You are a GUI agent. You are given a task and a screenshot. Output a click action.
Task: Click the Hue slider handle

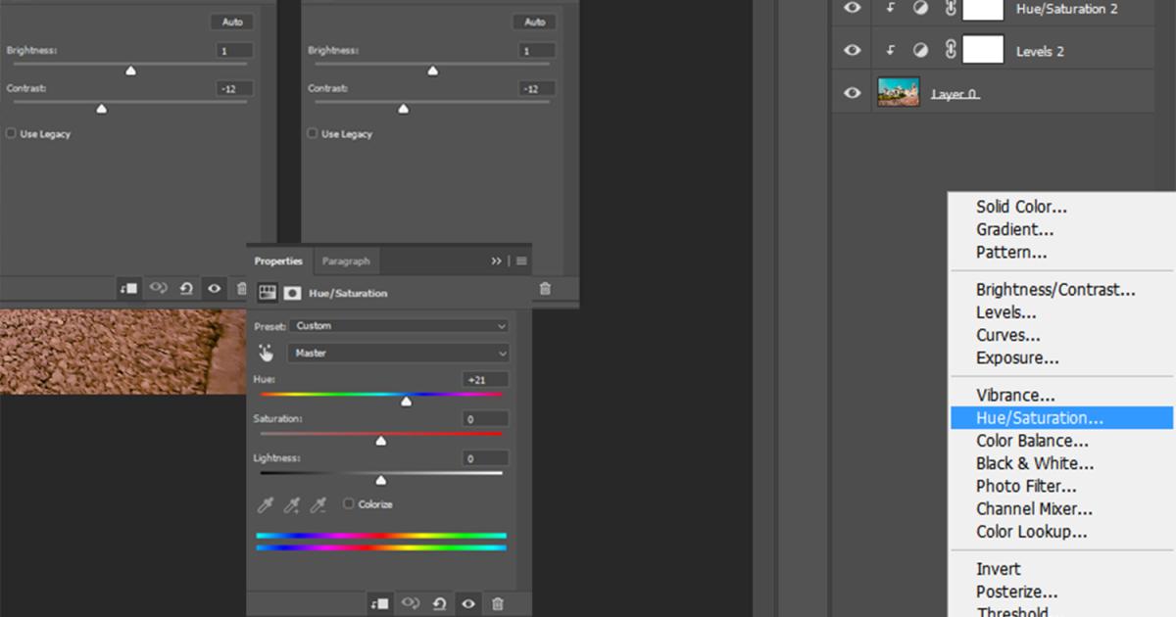(x=406, y=402)
